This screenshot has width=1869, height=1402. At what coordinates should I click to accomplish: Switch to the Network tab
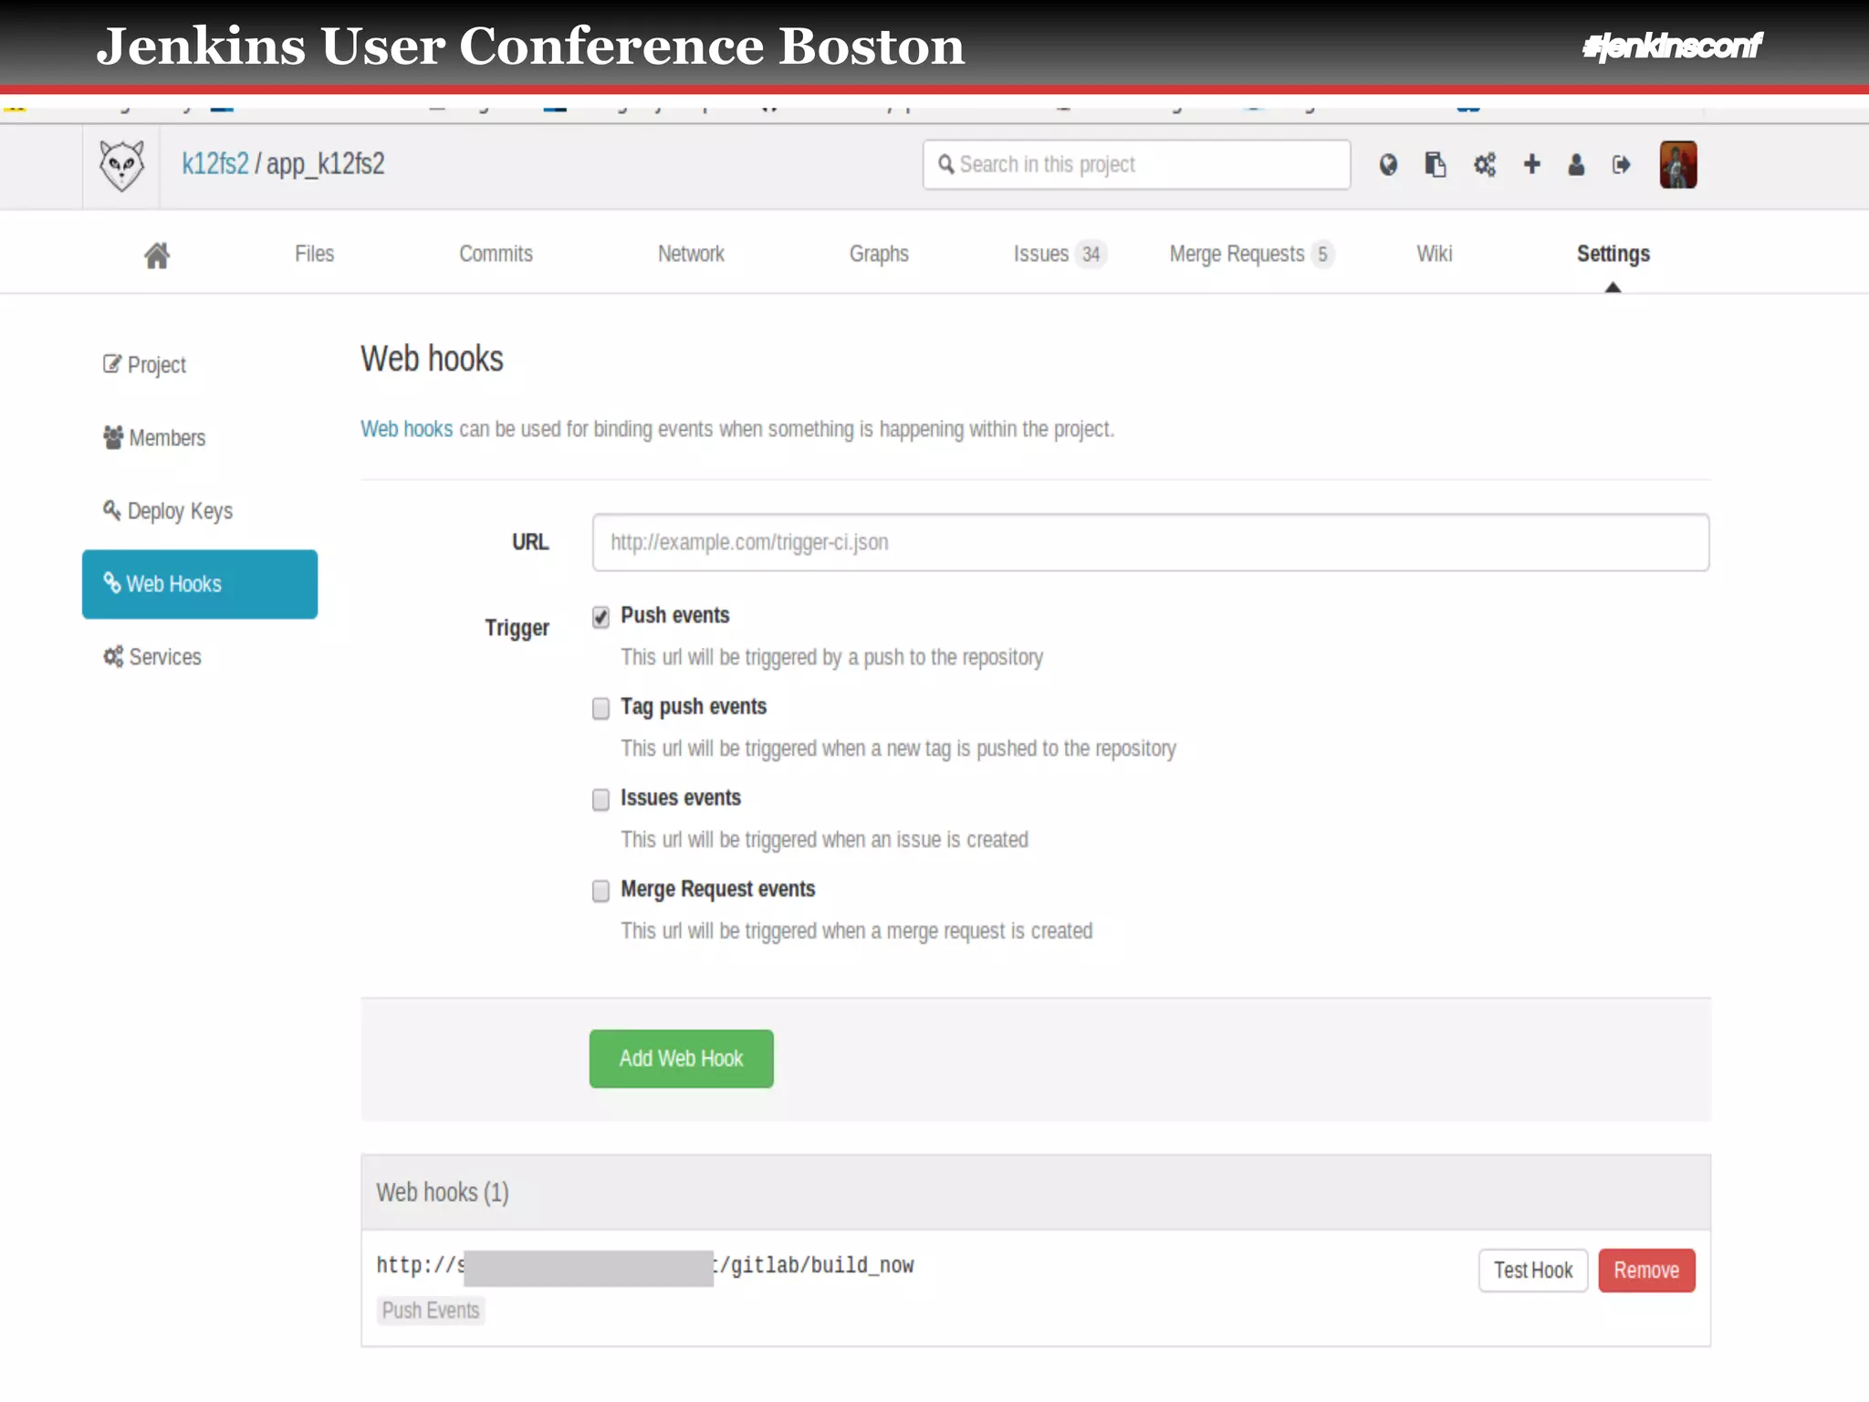(x=691, y=254)
